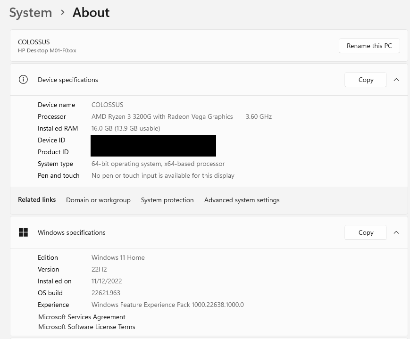This screenshot has height=339, width=410.
Task: Click the Device name label
Action: 57,105
